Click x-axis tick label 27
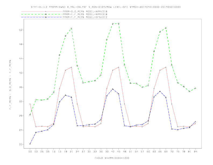The height and width of the screenshot is (165, 213). (x=83, y=152)
